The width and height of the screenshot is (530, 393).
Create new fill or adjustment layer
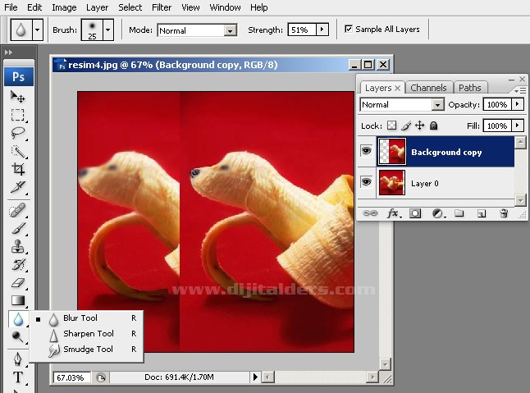[438, 213]
